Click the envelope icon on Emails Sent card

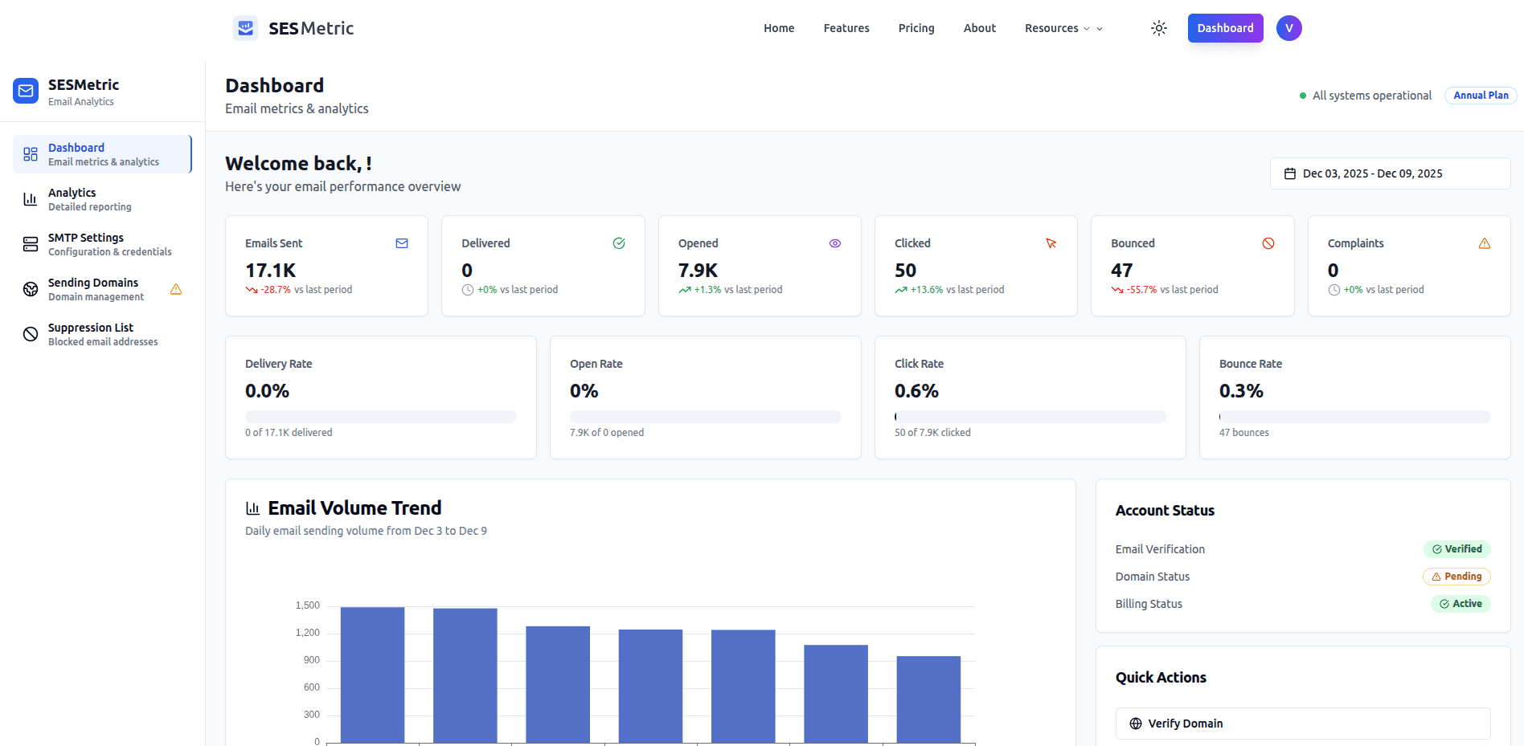[401, 243]
